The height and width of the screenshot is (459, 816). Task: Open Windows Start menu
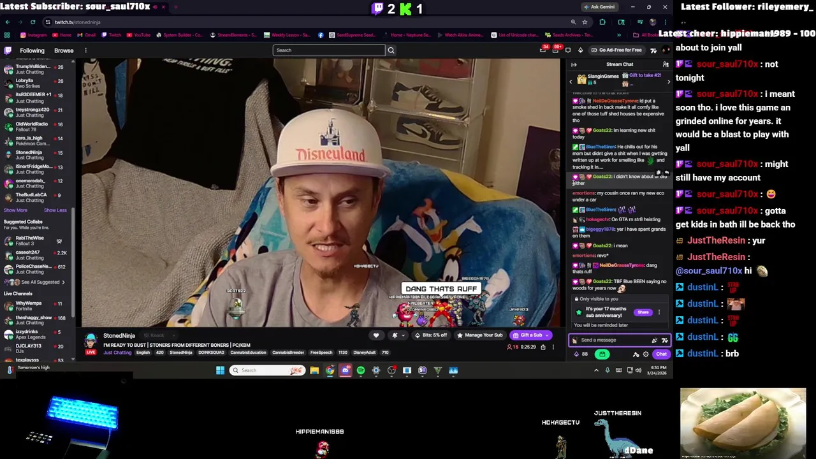pos(220,370)
